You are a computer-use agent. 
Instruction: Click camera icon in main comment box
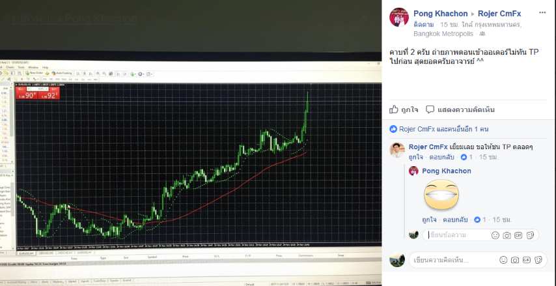515,260
